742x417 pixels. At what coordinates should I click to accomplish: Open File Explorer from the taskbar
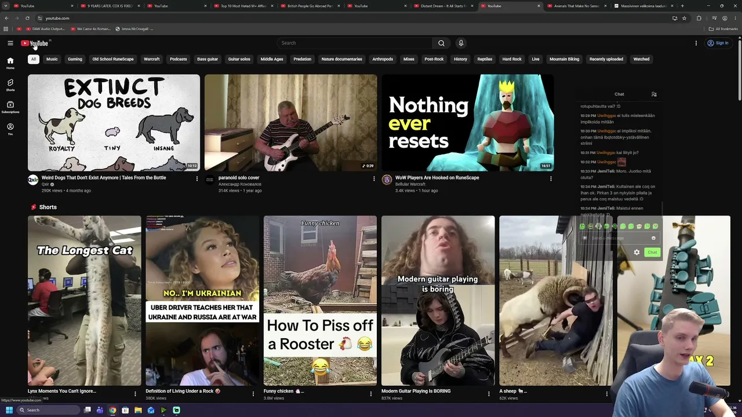(x=138, y=410)
